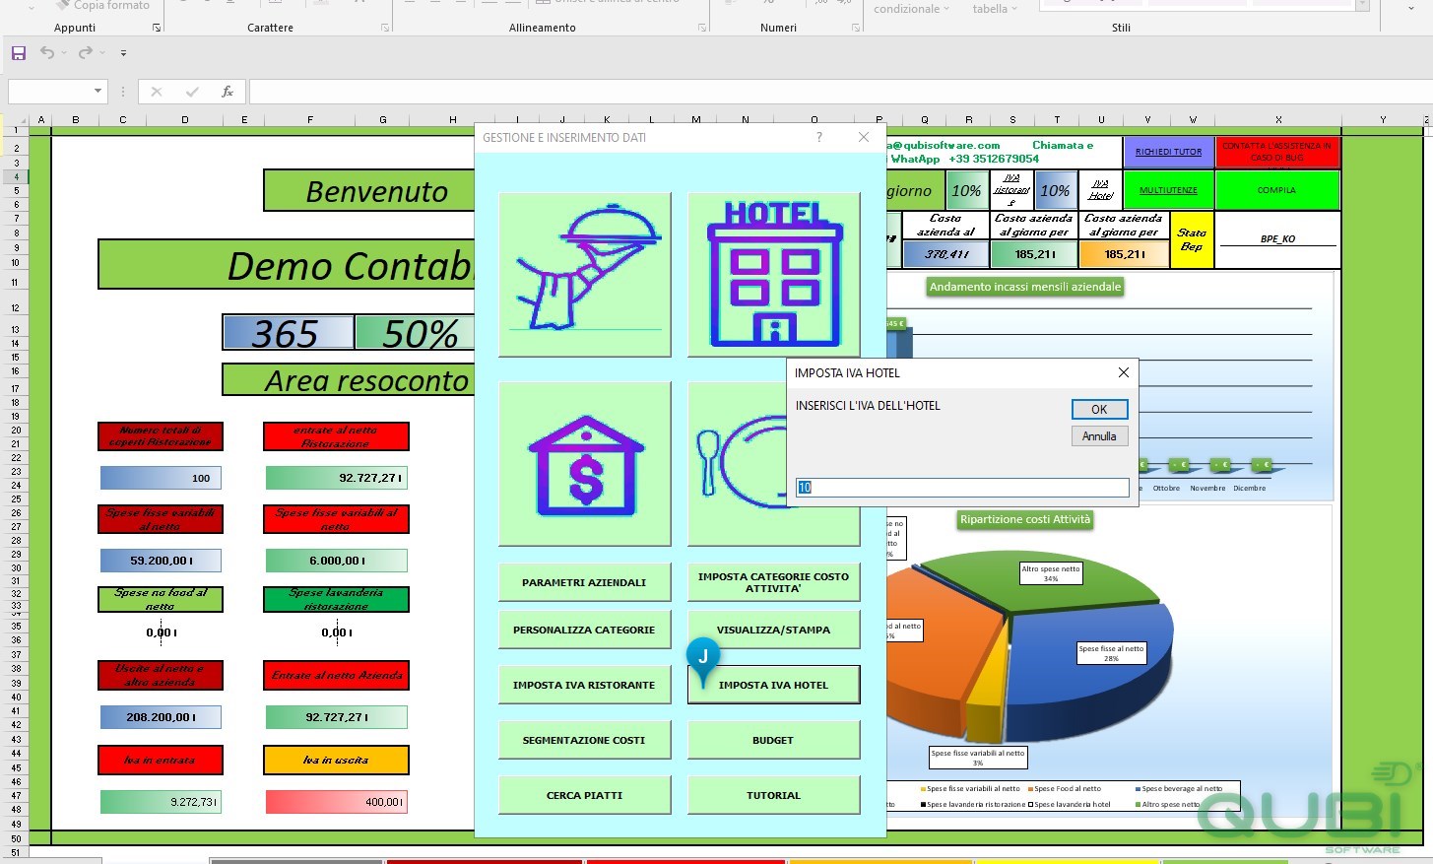The width and height of the screenshot is (1433, 864).
Task: Click Annulla in the IVA Hotel dialog
Action: 1099,436
